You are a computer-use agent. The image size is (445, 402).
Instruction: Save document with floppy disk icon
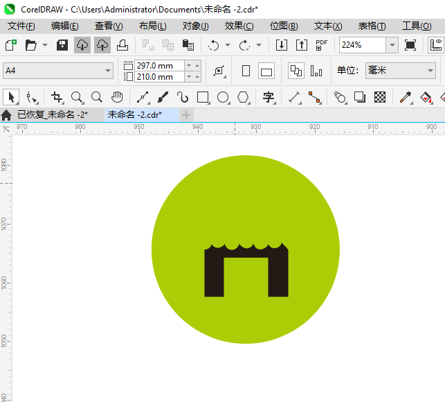click(x=62, y=45)
